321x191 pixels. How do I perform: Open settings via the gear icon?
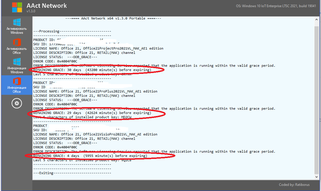click(17, 103)
